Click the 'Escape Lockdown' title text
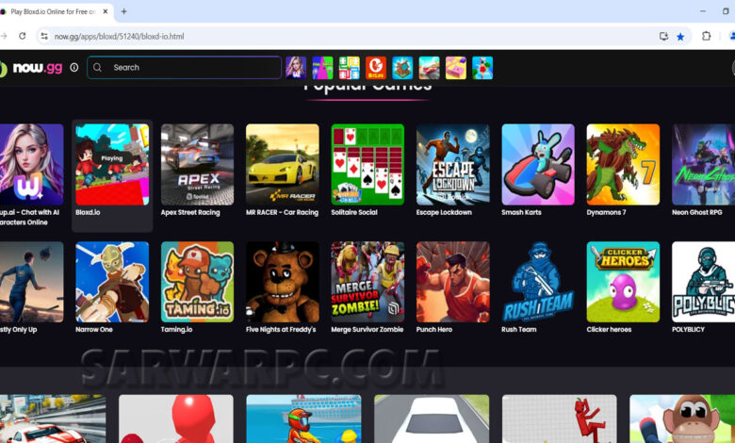This screenshot has height=443, width=735. point(445,212)
